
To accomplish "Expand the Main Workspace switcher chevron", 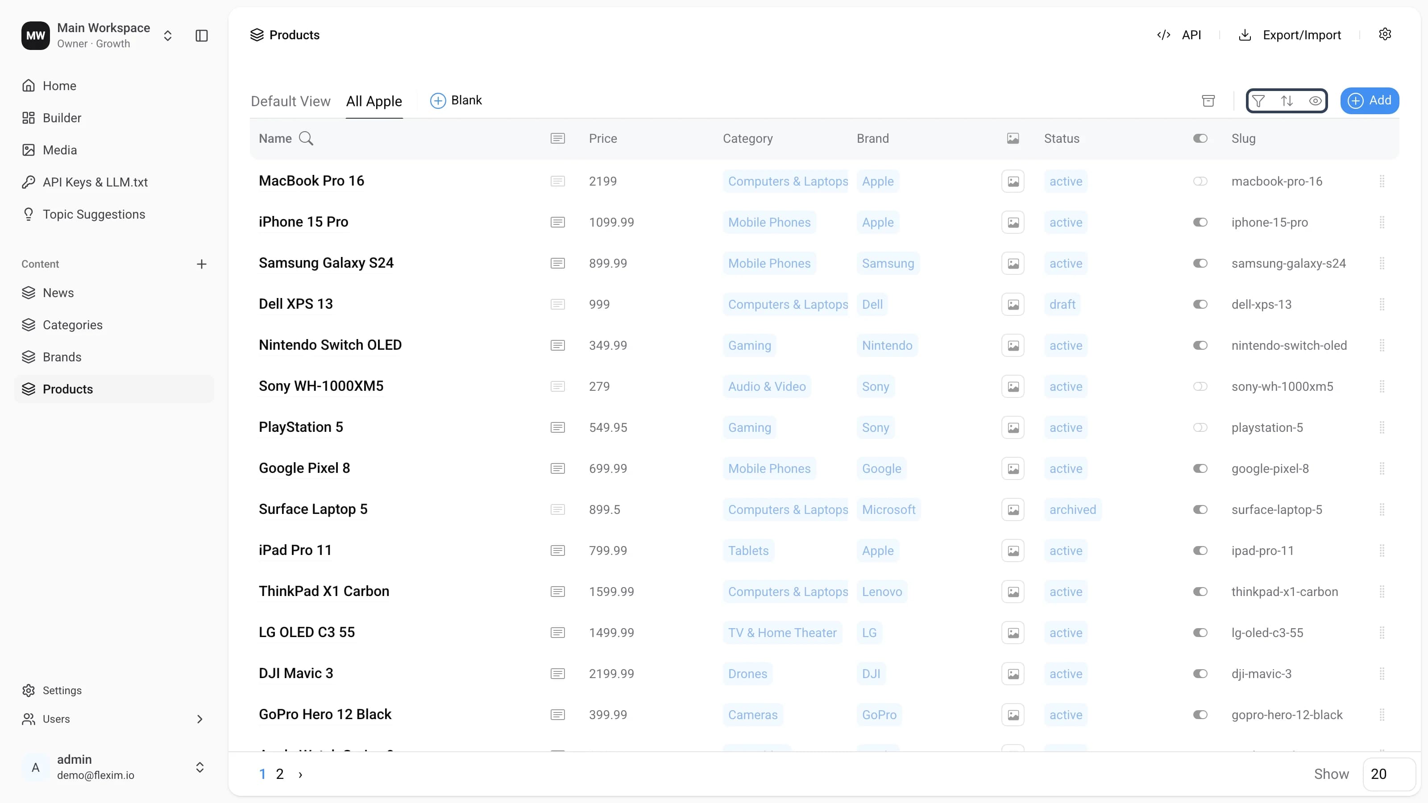I will pyautogui.click(x=167, y=36).
